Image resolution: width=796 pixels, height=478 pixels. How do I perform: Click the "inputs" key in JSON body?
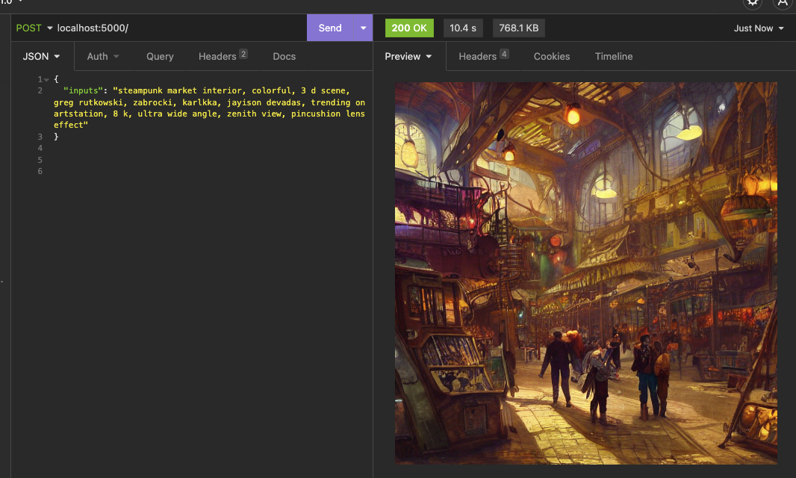coord(83,90)
